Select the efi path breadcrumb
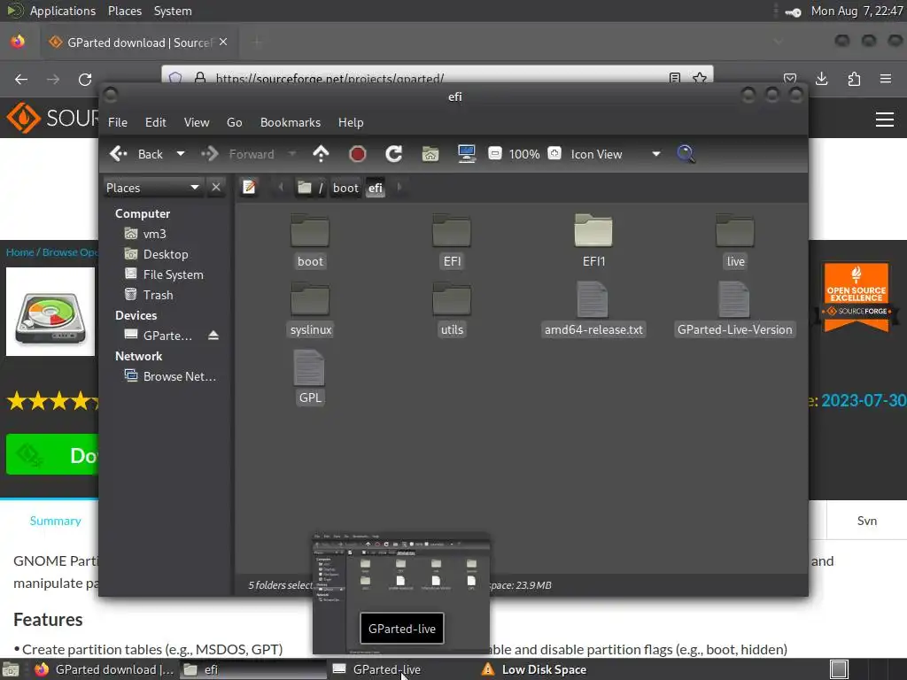Screen dimensions: 907x680 [376, 188]
